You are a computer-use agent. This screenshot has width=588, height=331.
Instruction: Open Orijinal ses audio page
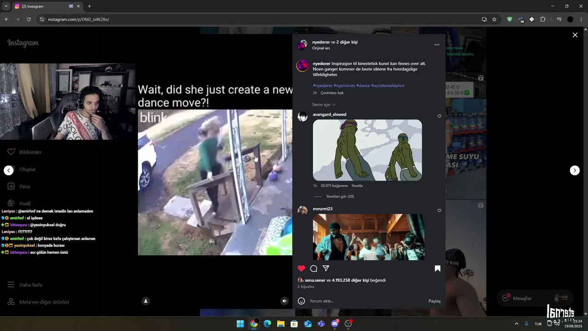321,48
